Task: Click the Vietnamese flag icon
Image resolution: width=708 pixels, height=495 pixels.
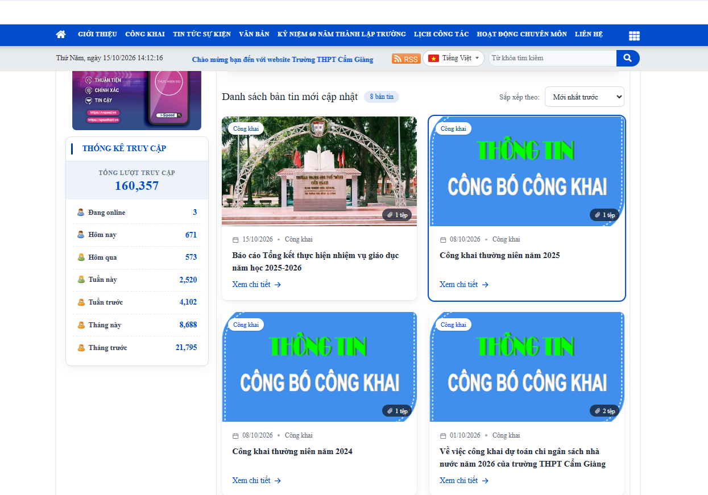Action: pos(434,58)
